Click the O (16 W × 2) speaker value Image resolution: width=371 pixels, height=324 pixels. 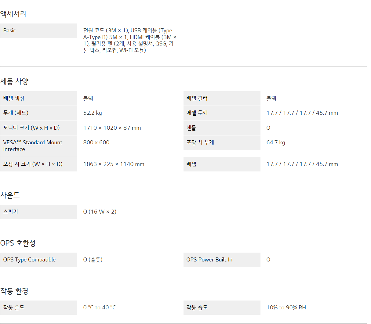[x=100, y=212]
